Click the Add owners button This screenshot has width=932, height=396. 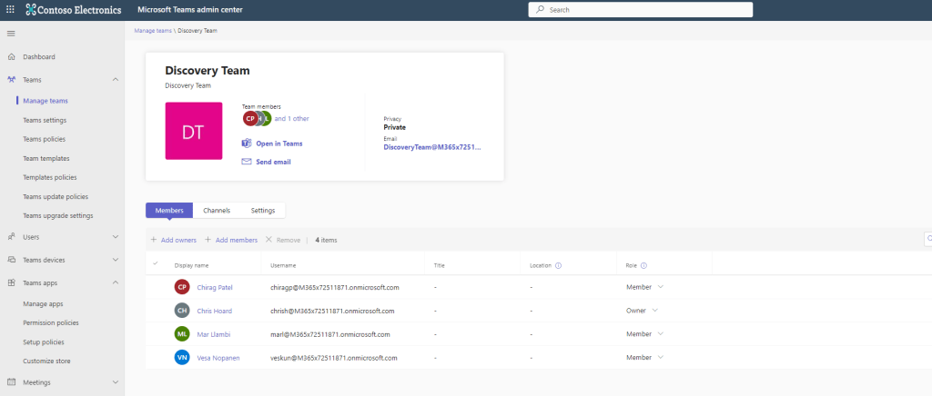click(174, 240)
